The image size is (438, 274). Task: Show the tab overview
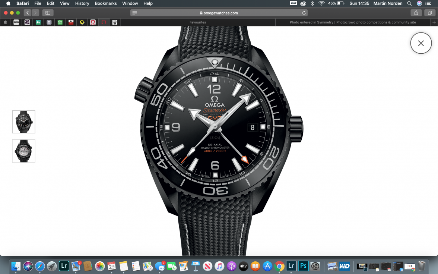(x=430, y=13)
